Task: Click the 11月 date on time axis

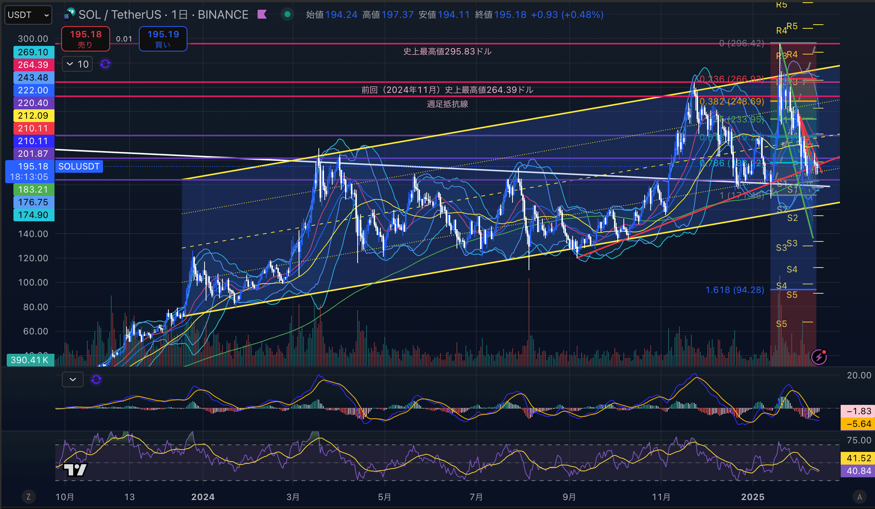Action: [x=661, y=497]
